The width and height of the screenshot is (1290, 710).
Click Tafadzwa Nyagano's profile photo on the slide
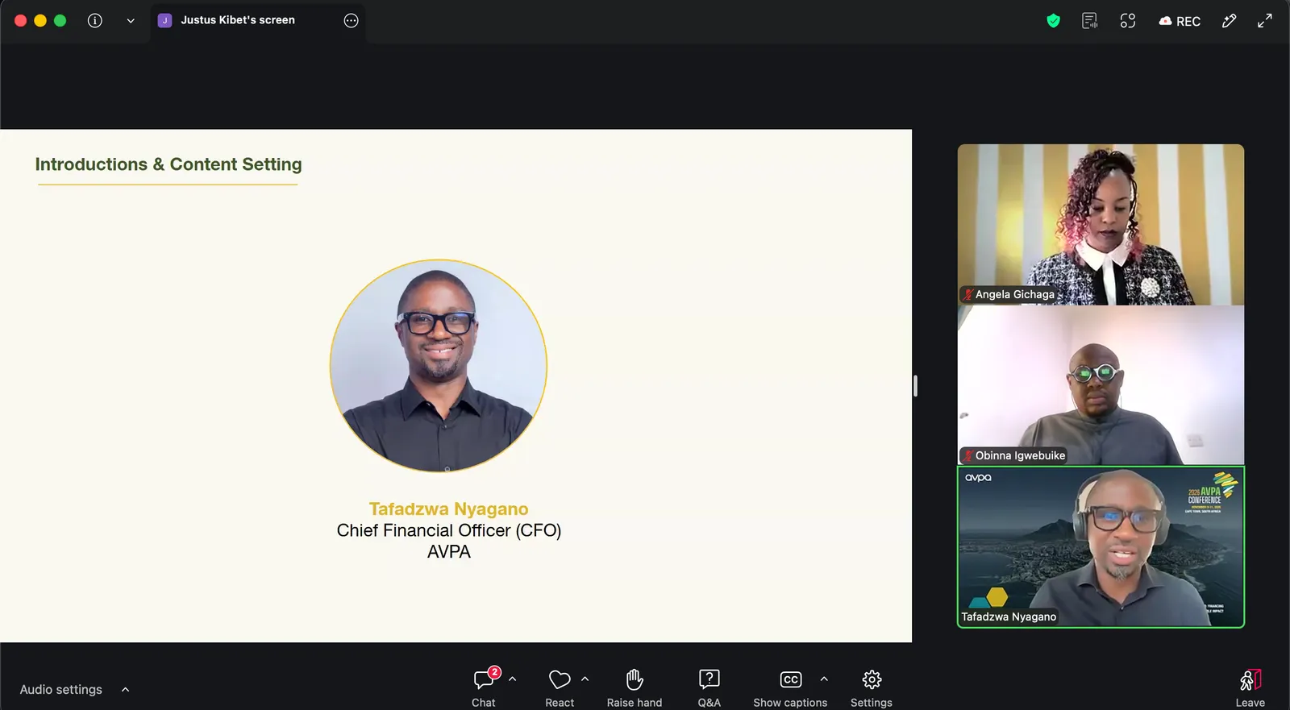coord(439,366)
